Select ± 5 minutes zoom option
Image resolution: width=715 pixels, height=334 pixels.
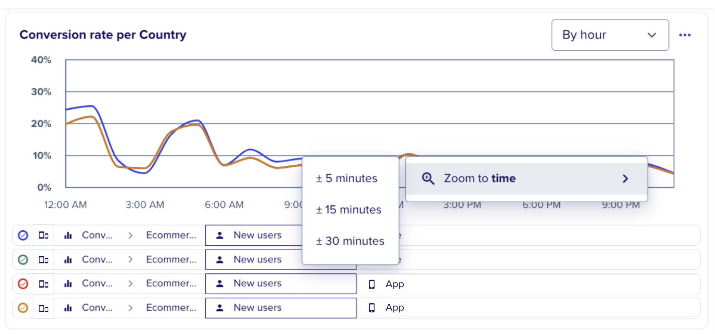[x=346, y=178]
